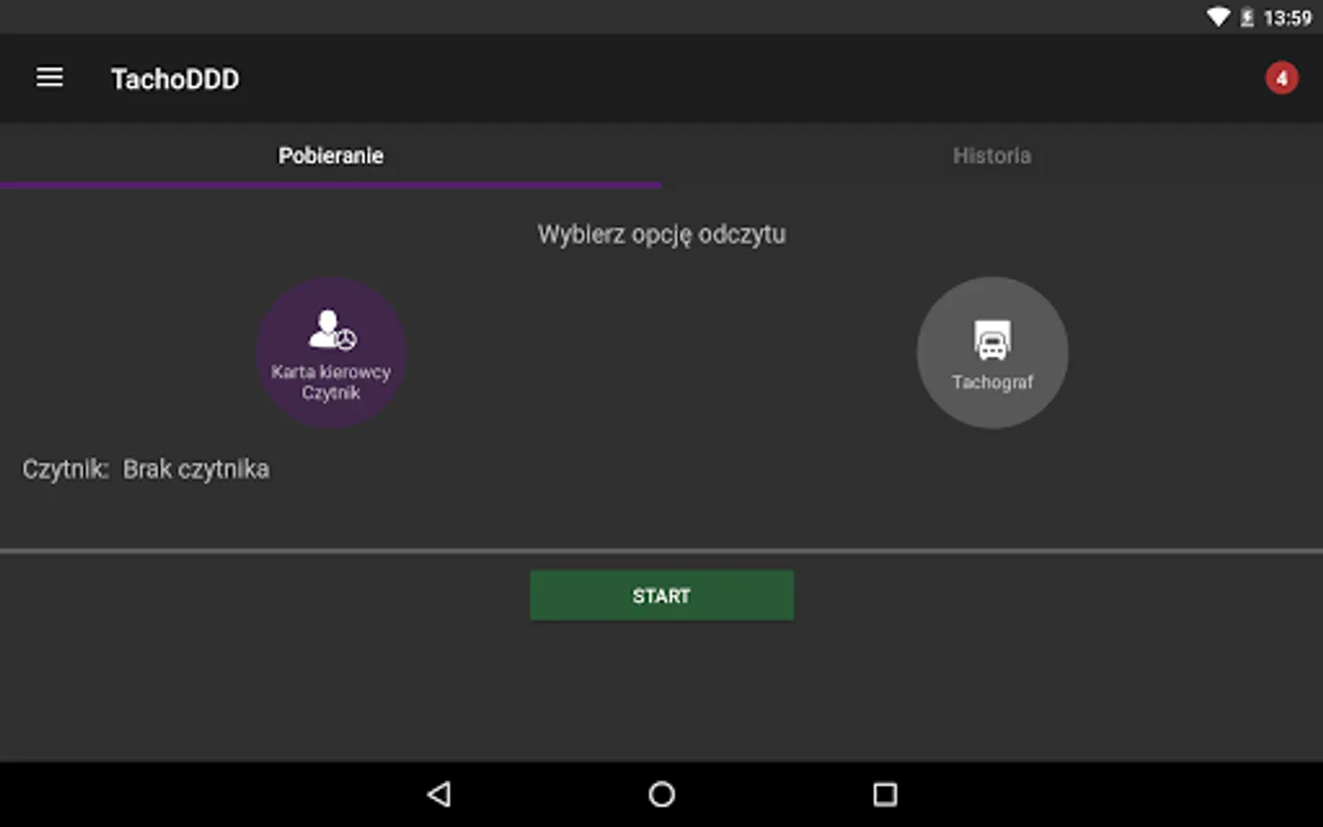Open the hamburger navigation menu
The height and width of the screenshot is (827, 1323).
50,78
